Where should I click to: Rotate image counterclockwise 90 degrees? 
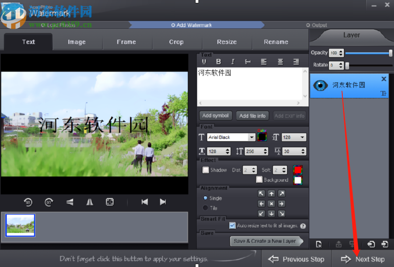28,202
